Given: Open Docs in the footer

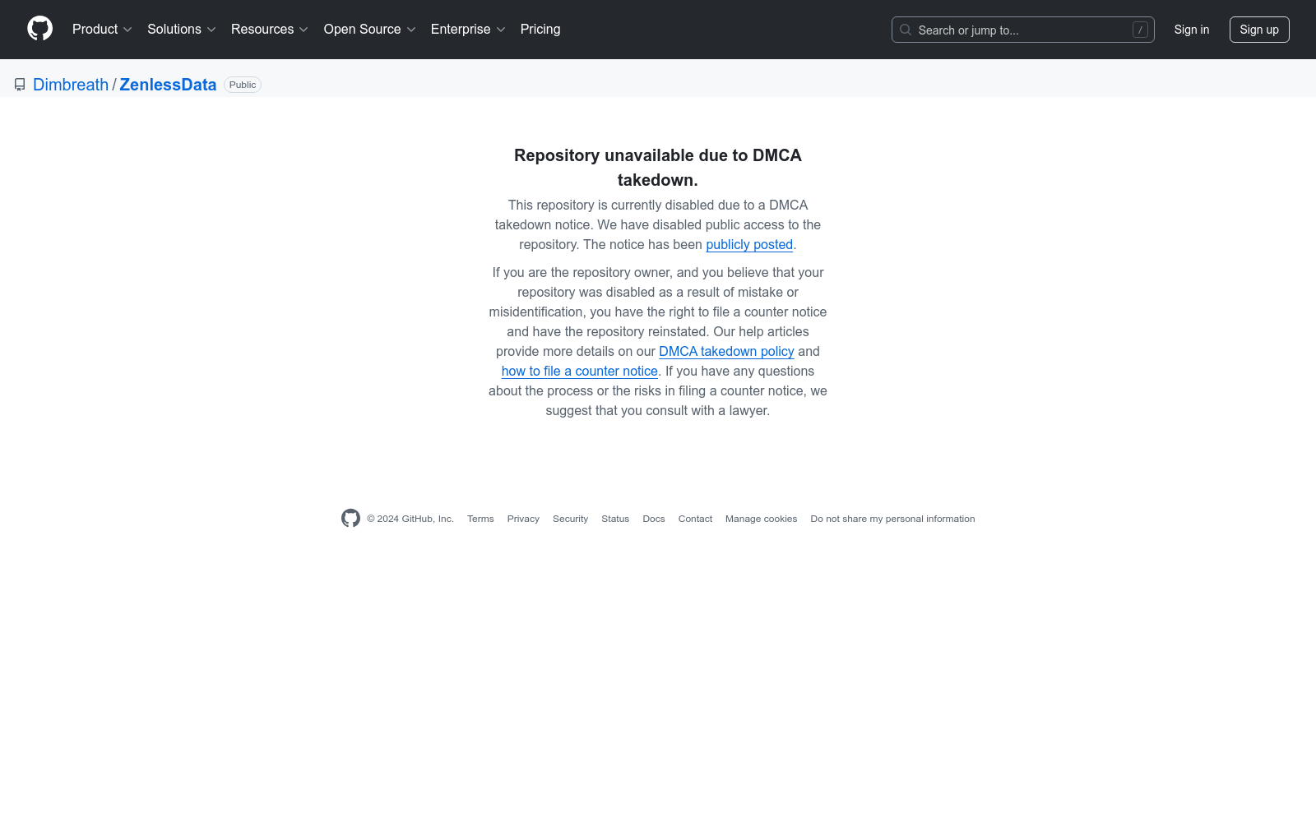Looking at the screenshot, I should point(654,519).
